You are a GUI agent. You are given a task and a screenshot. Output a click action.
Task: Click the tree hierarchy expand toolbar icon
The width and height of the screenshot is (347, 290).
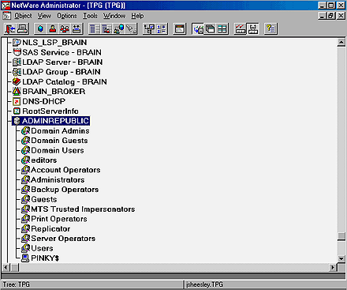coord(149,28)
